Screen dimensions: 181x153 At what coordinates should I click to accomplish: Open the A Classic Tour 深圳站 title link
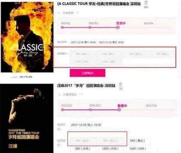click(99, 4)
